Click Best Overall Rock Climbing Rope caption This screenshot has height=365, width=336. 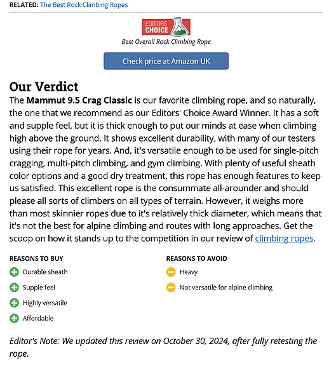coord(166,42)
